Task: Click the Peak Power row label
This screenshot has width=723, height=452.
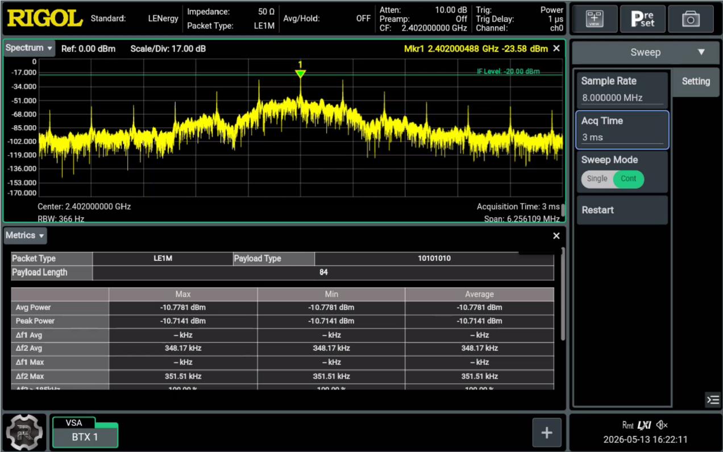Action: (x=60, y=321)
